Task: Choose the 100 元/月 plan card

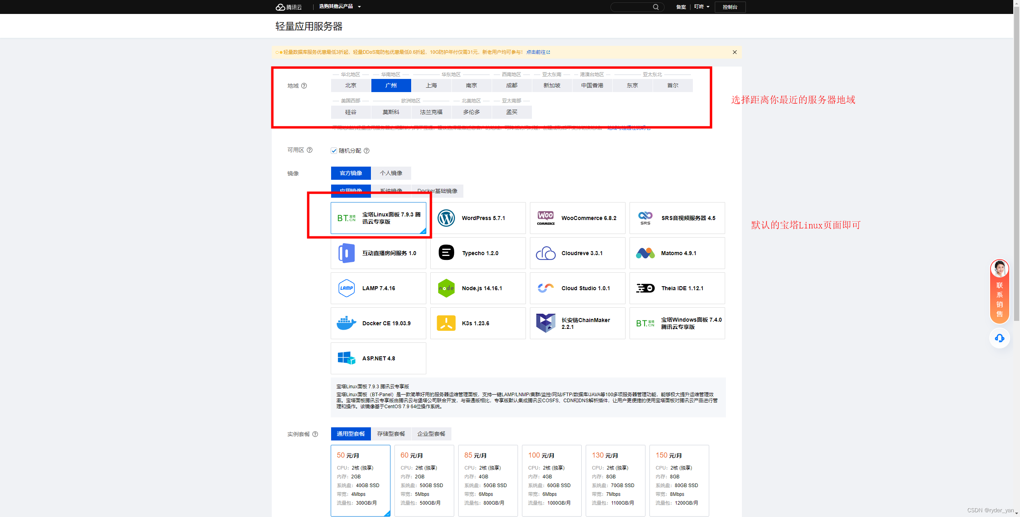Action: [x=552, y=480]
